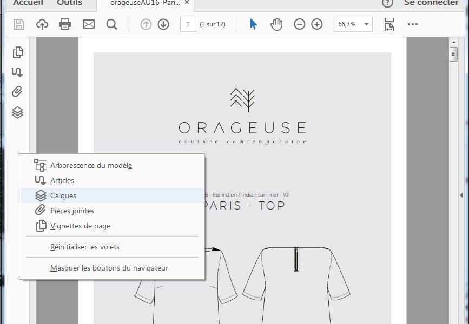Select the arrow selection tool
Image resolution: width=469 pixels, height=324 pixels.
click(x=253, y=24)
